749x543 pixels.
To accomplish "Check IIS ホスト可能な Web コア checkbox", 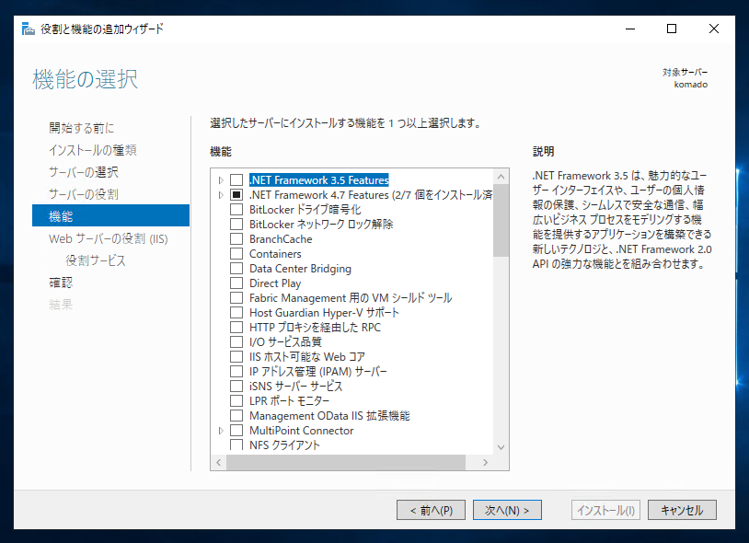I will [236, 357].
